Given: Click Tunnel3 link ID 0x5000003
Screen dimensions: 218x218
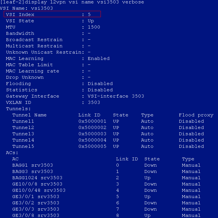Looking at the screenshot, I should tap(92, 134).
